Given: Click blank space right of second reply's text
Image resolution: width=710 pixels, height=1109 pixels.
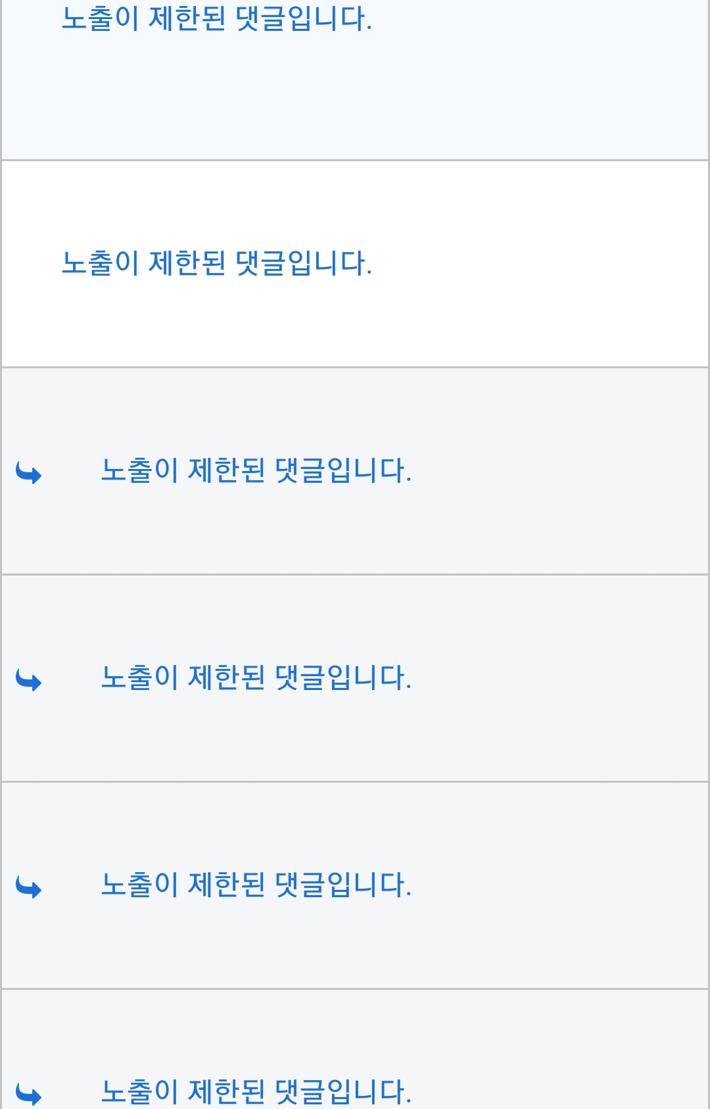Looking at the screenshot, I should (x=559, y=678).
